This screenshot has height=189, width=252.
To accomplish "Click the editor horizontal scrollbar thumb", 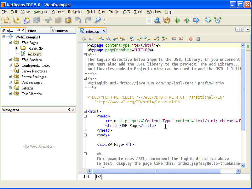I will click(x=157, y=171).
